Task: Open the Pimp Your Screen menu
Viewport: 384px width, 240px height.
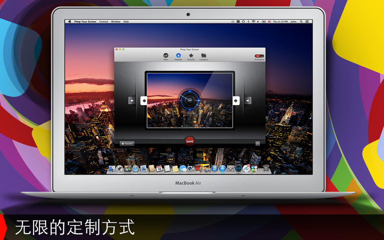Action: coord(85,22)
